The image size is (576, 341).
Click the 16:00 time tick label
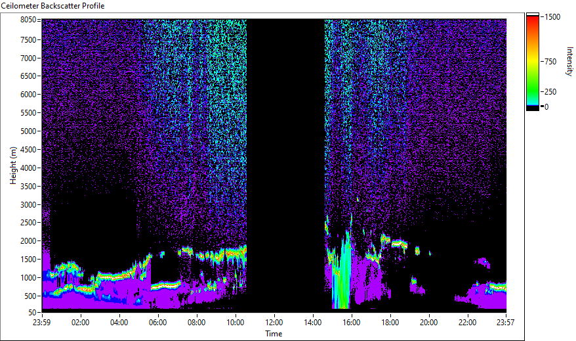[351, 323]
